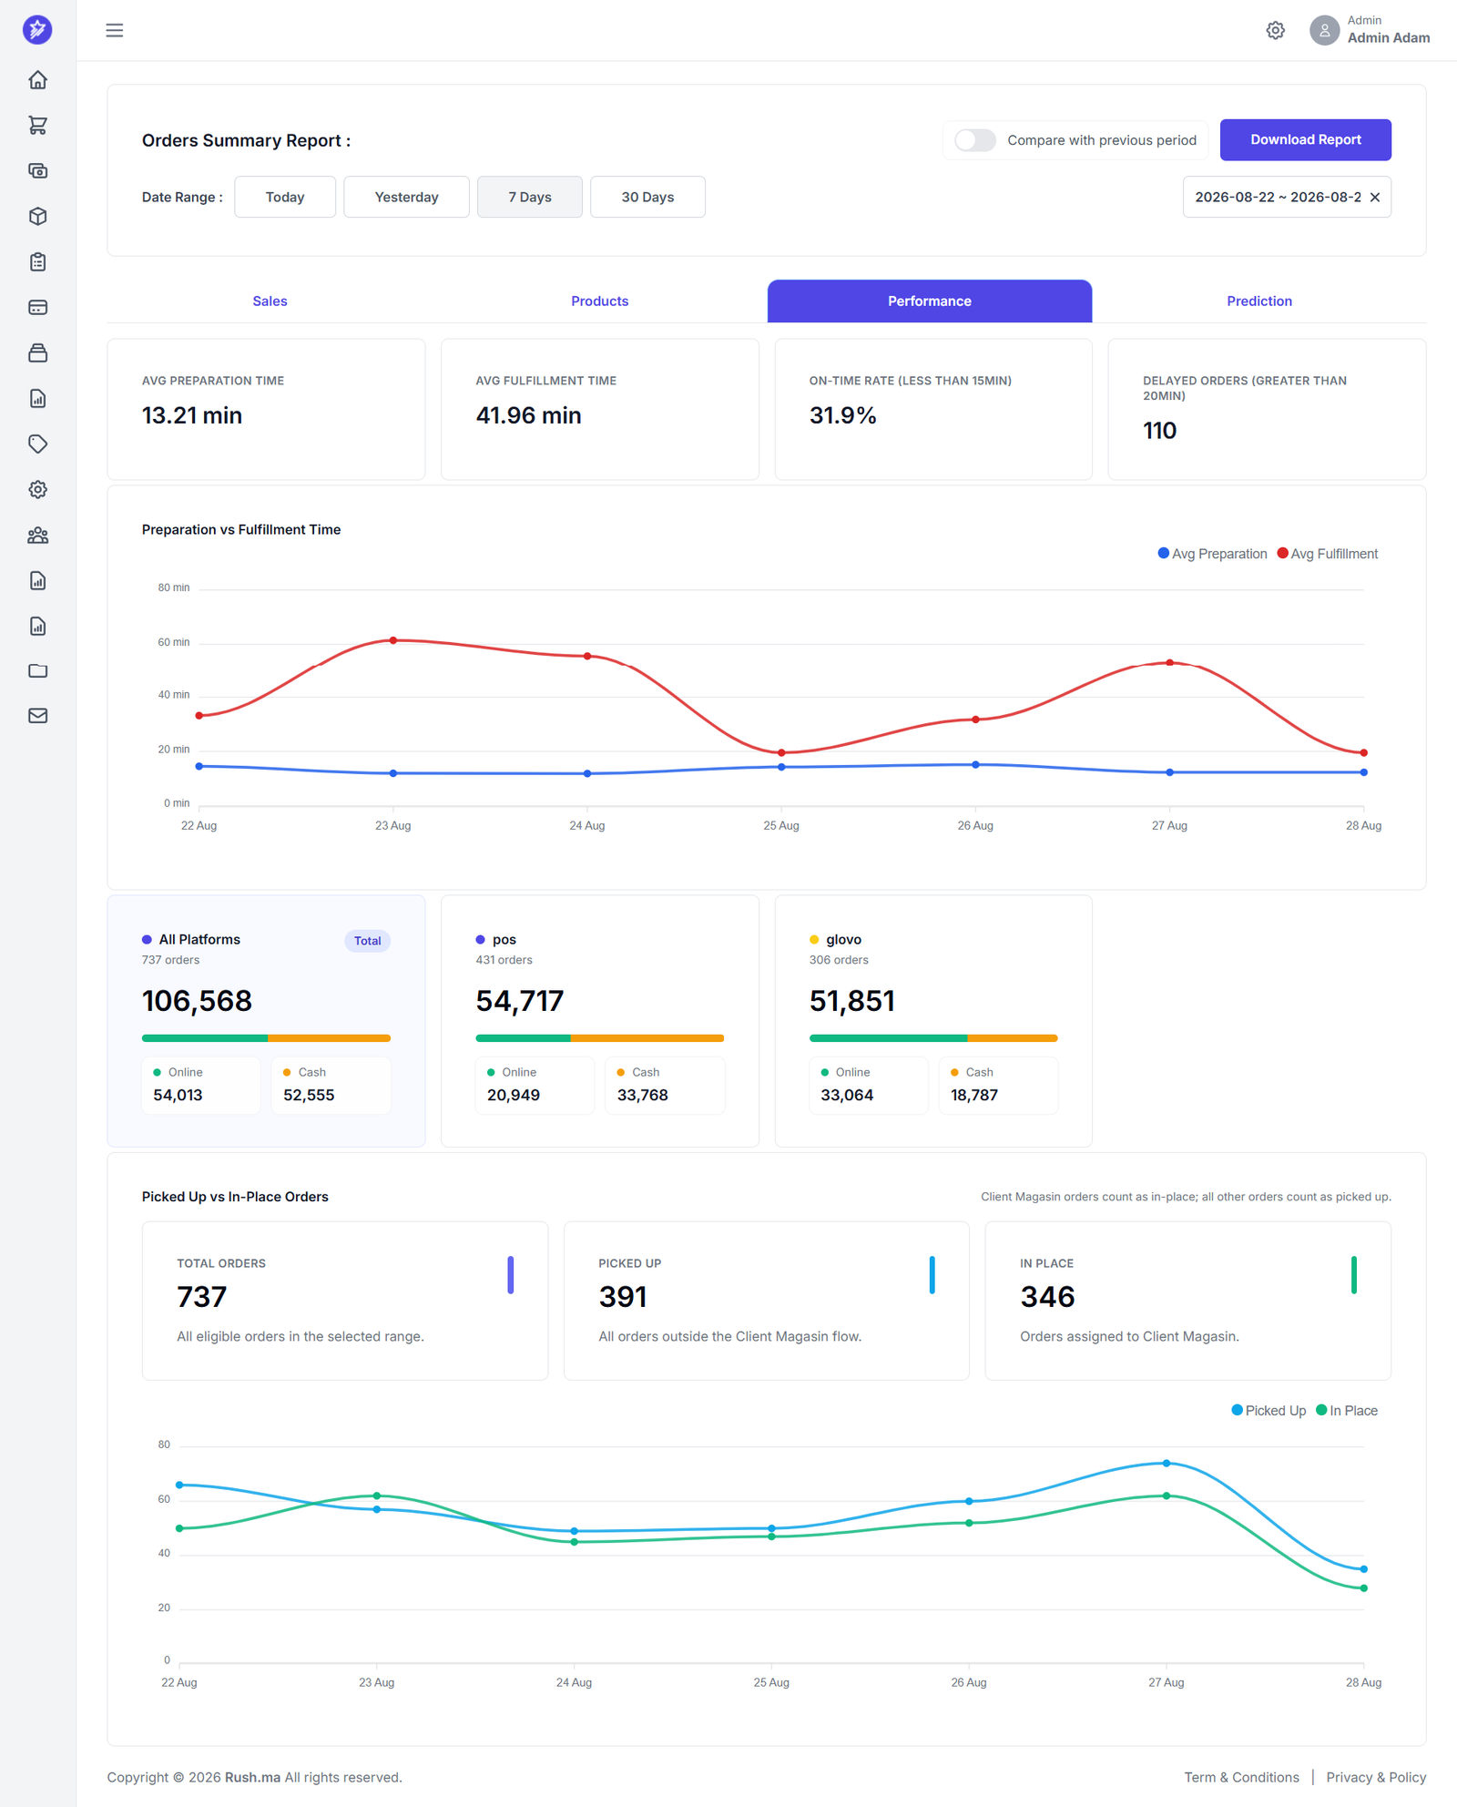Click the package box sidebar icon
The image size is (1457, 1807).
coord(37,217)
